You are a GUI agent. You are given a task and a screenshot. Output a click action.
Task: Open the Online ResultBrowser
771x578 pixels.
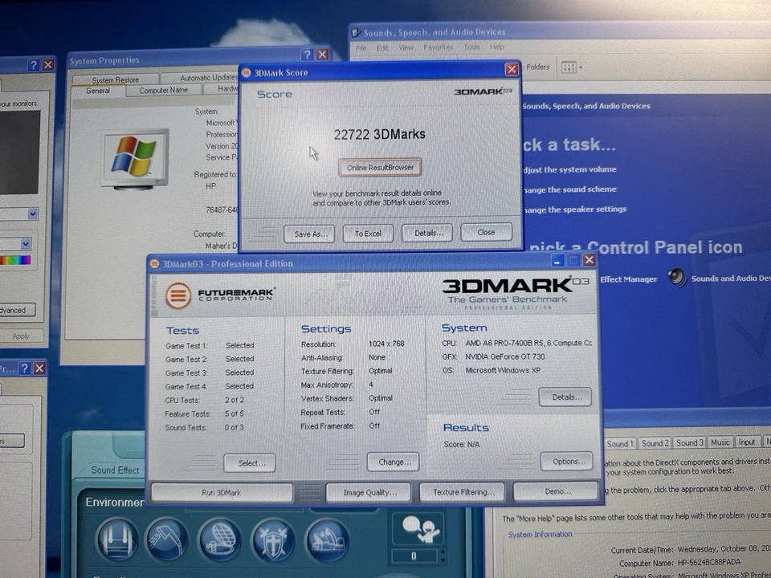pos(380,167)
